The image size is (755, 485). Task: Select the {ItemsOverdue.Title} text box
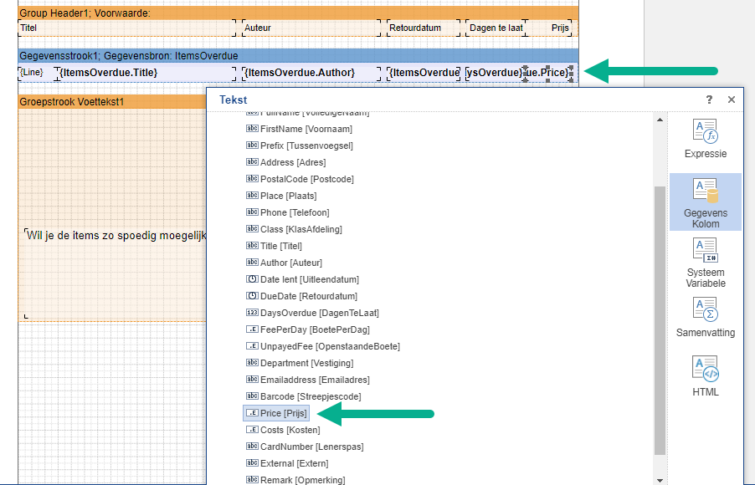tap(108, 73)
